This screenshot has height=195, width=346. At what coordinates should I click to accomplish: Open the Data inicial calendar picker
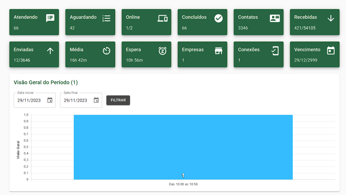click(x=50, y=100)
